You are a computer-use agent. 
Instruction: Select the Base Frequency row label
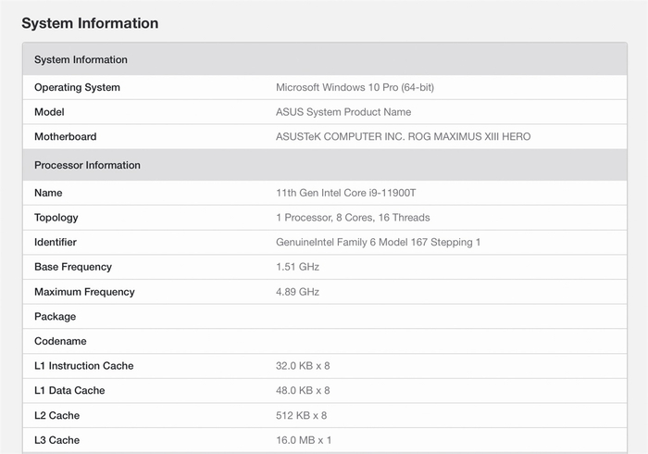point(73,267)
